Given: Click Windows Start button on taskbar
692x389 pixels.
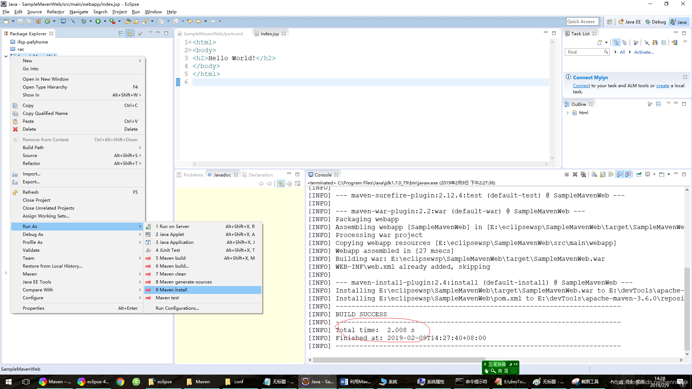Looking at the screenshot, I should tap(9, 381).
